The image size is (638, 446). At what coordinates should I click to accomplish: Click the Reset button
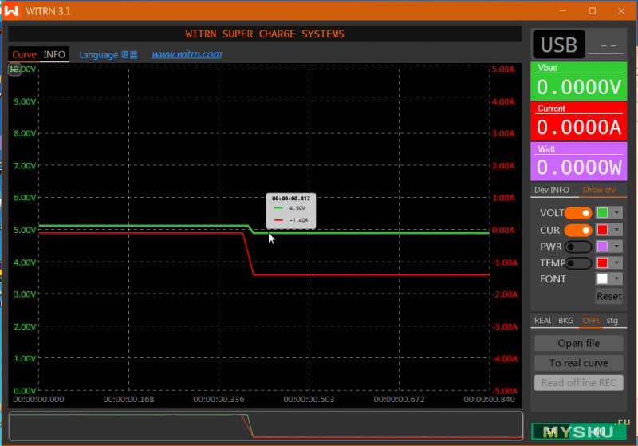pyautogui.click(x=608, y=296)
